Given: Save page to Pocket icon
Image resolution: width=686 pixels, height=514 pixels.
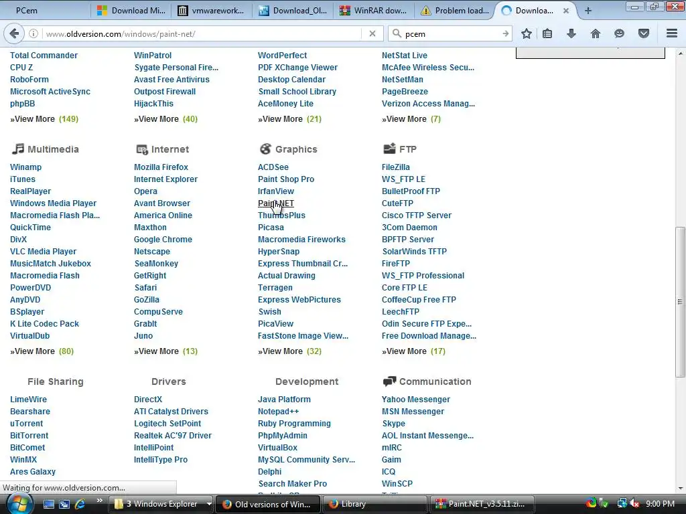Looking at the screenshot, I should 644,33.
